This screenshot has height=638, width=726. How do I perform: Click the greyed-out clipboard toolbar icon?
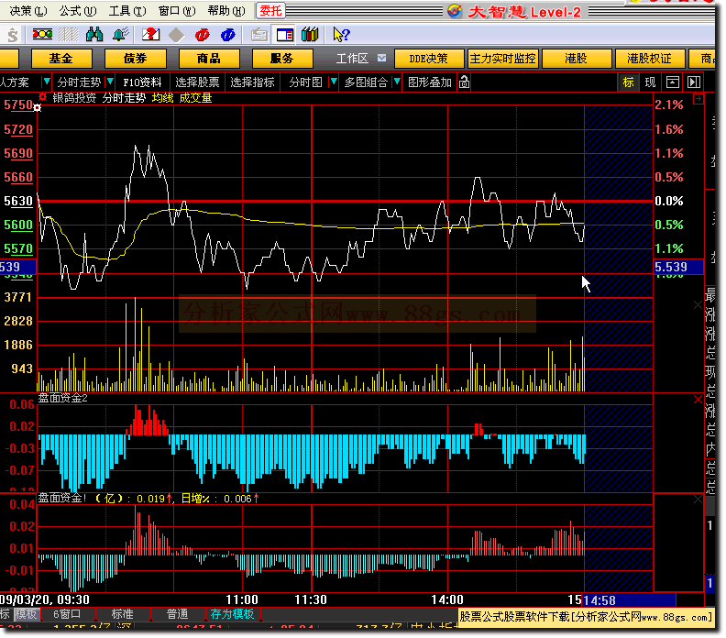click(x=259, y=35)
